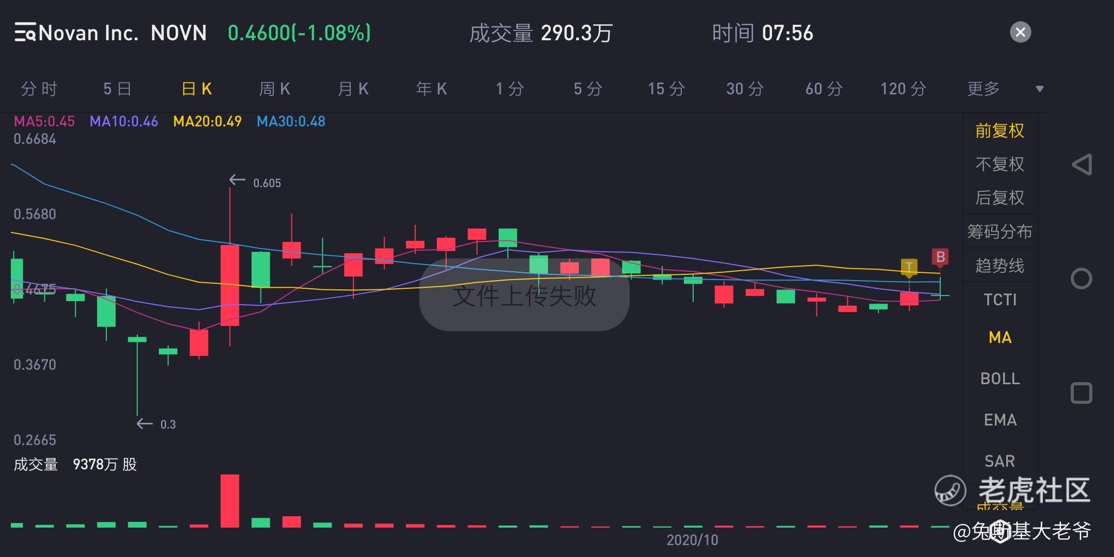The height and width of the screenshot is (557, 1114).
Task: Tap the Novan Inc. NOVN title
Action: pyautogui.click(x=123, y=33)
